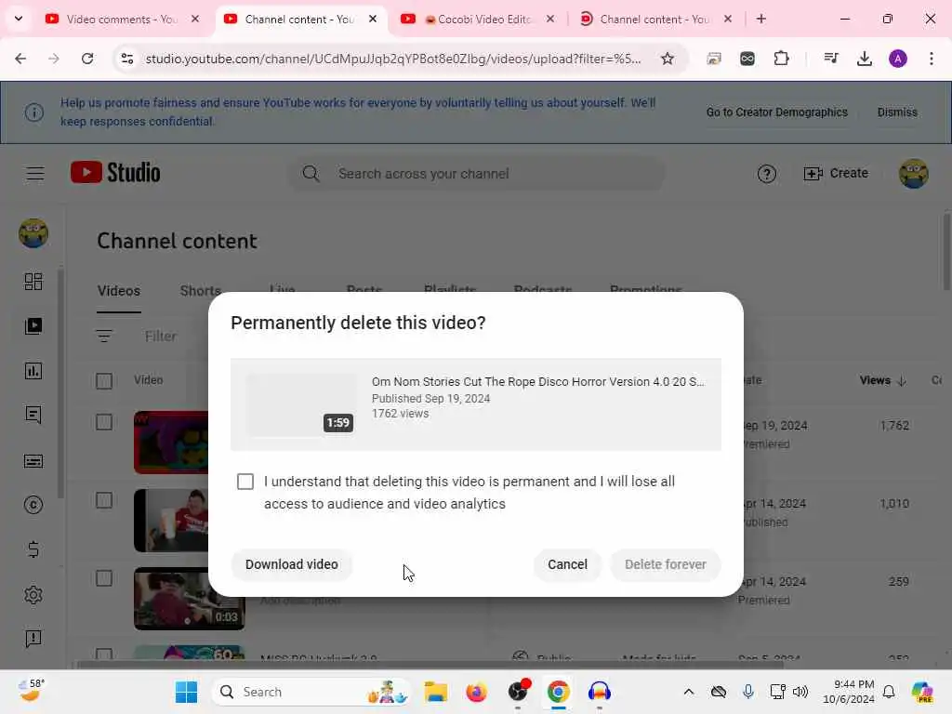Screen dimensions: 952x714
Task: Open the help question mark icon
Action: tap(767, 174)
